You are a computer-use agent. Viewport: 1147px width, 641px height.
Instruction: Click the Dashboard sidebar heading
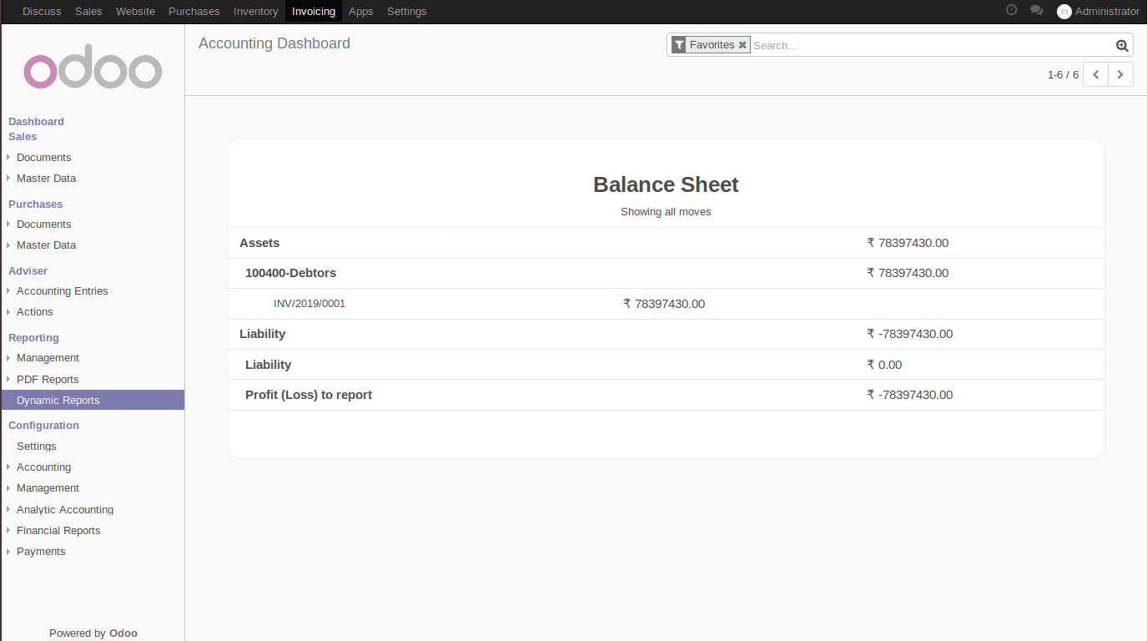tap(36, 122)
